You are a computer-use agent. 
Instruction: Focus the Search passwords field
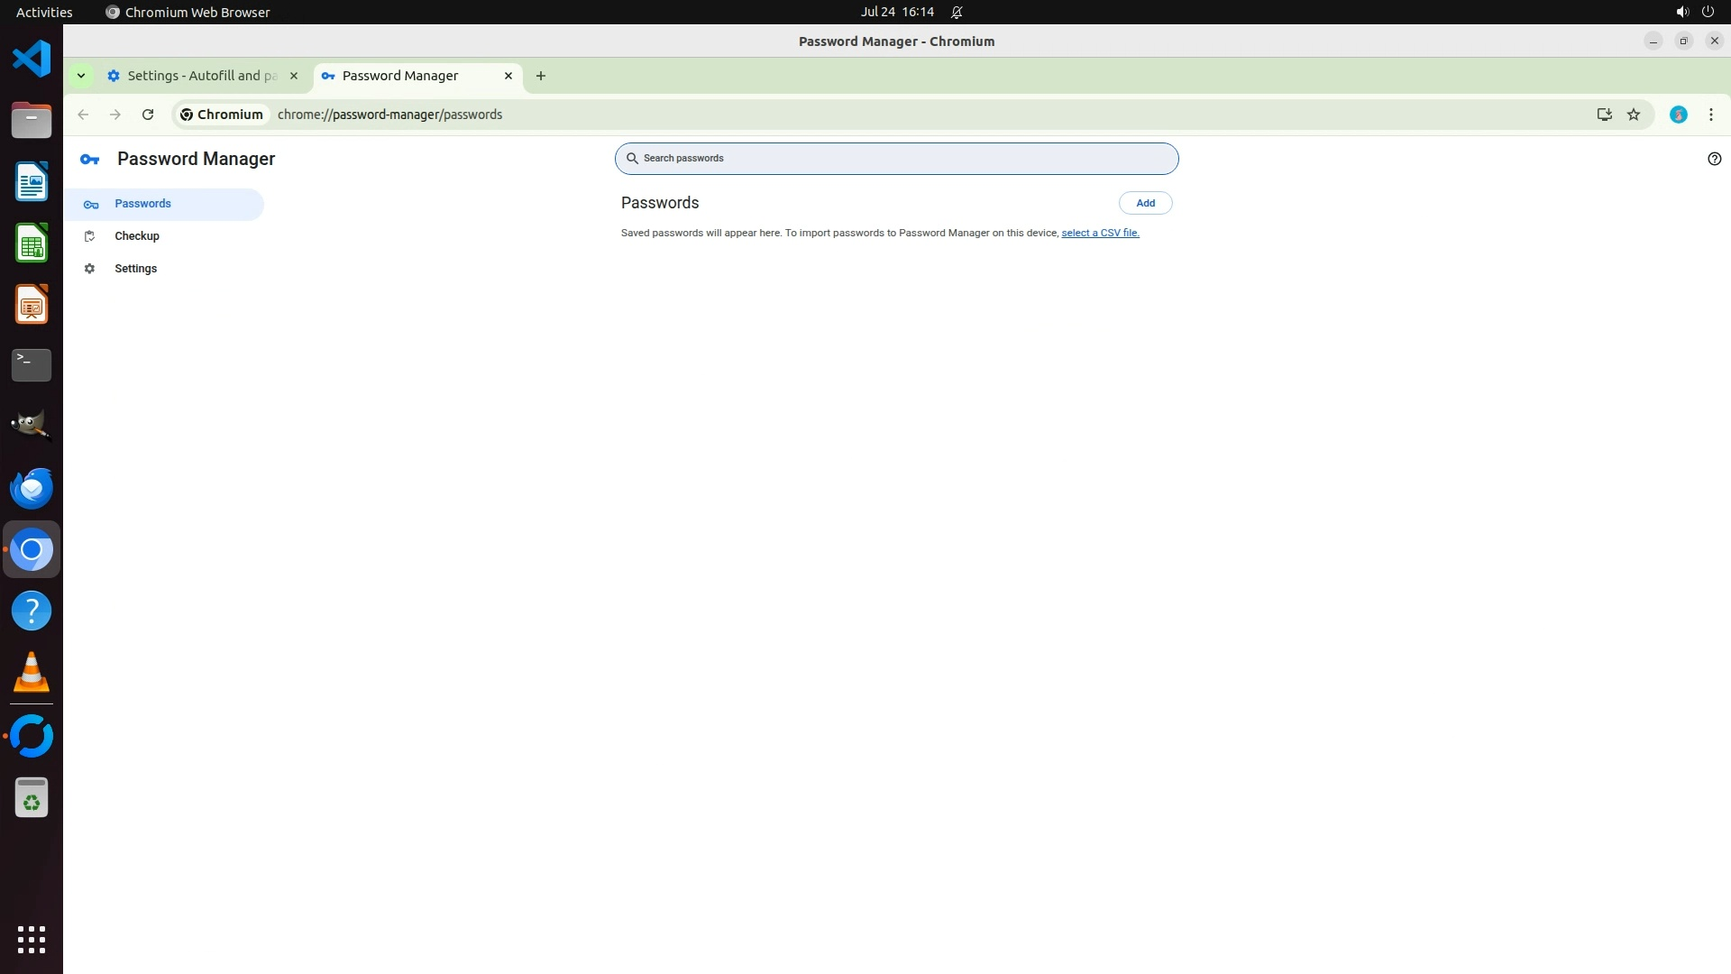point(902,159)
